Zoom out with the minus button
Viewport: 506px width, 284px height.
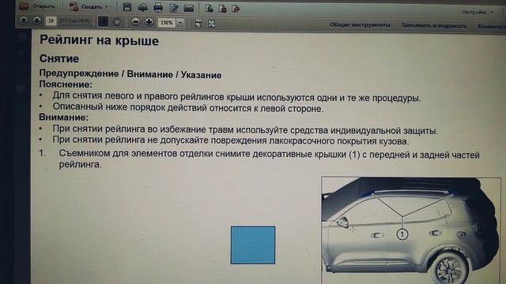pyautogui.click(x=135, y=22)
